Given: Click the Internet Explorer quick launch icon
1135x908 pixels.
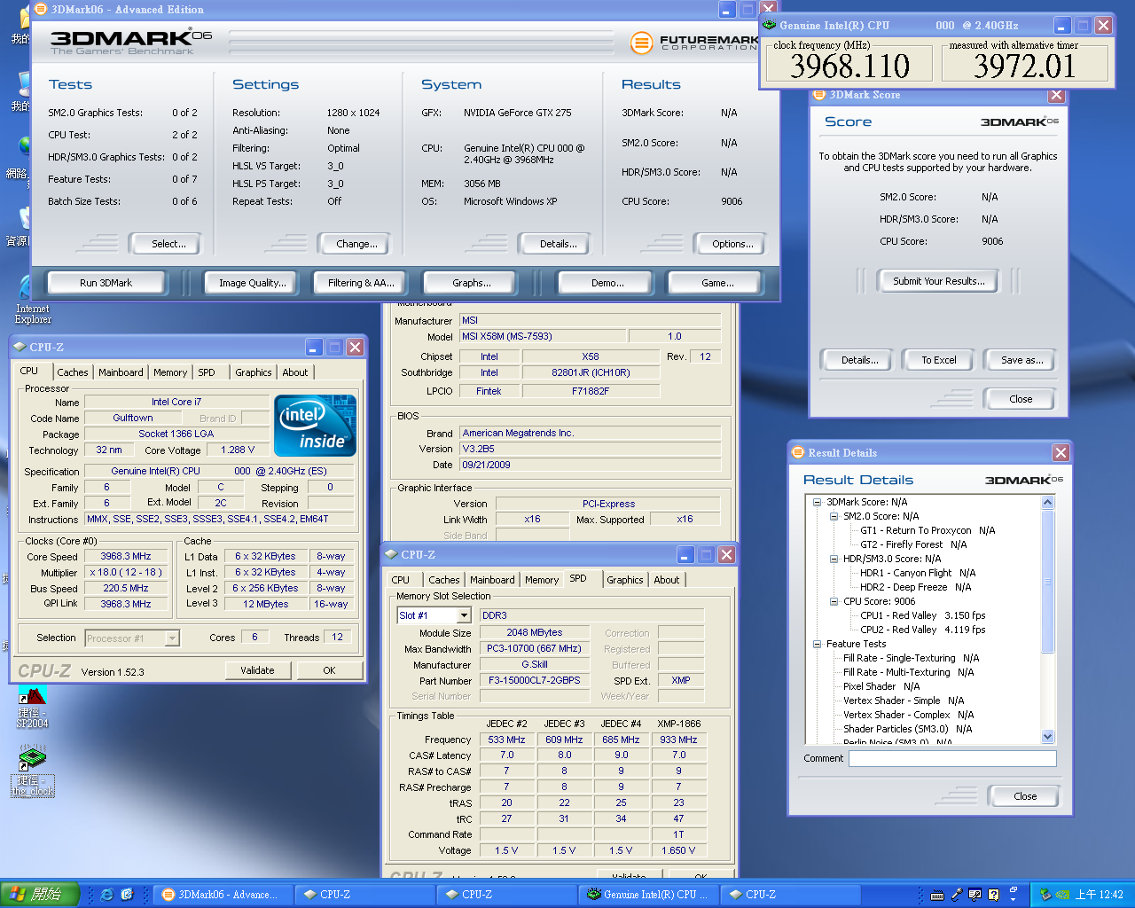Looking at the screenshot, I should [107, 895].
